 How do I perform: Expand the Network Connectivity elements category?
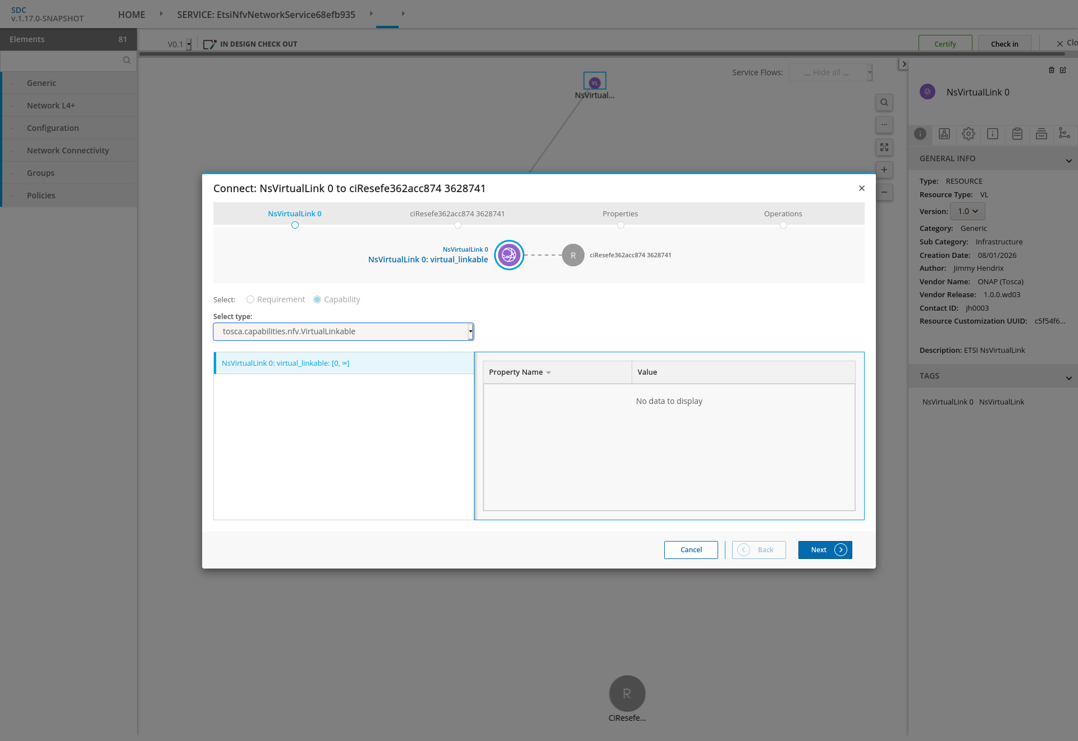(x=69, y=151)
